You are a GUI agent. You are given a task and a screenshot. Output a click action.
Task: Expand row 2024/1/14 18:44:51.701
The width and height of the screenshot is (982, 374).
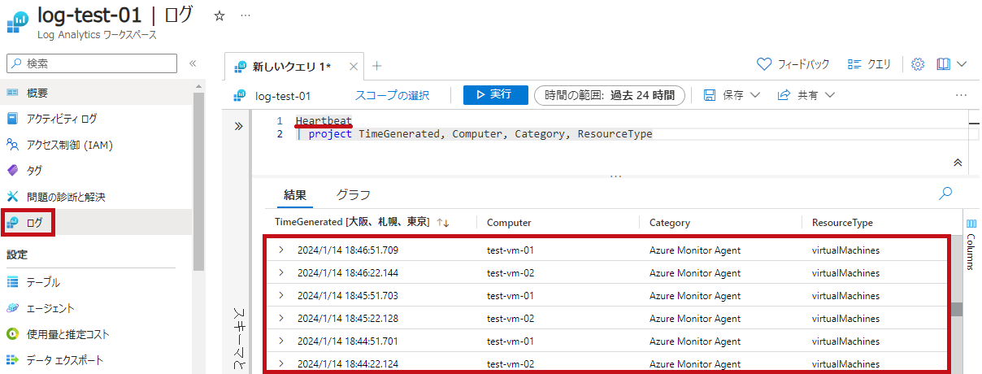pos(281,341)
